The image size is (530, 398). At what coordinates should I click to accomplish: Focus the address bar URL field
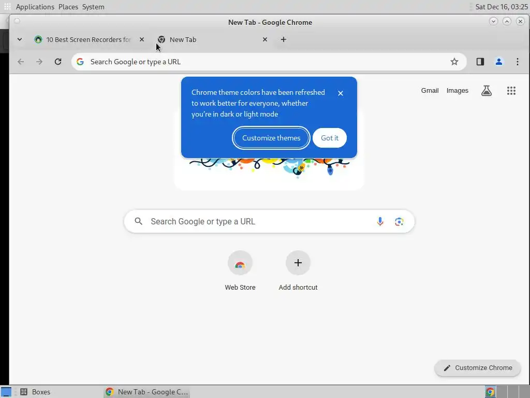tap(269, 62)
